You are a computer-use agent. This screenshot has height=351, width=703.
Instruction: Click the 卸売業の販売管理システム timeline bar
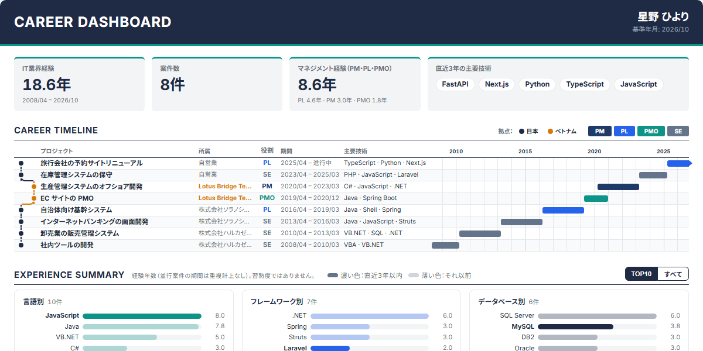point(480,233)
